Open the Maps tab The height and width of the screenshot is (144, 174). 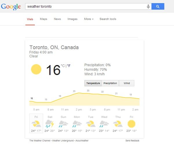click(43, 19)
